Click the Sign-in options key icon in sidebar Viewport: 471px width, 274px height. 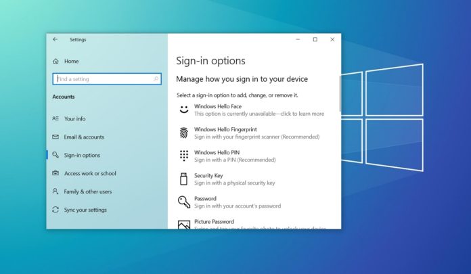click(x=55, y=155)
